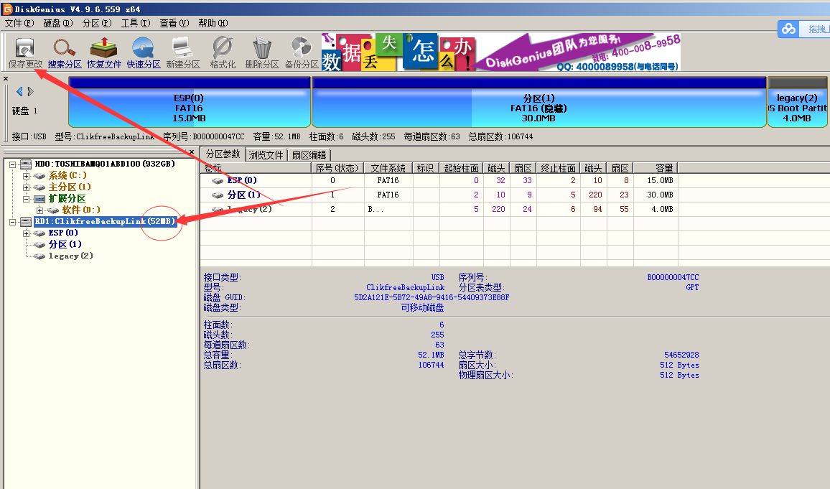Viewport: 830px width, 489px height.
Task: Click the 分区(1) FAT16 30.0MB disk map block
Action: tap(539, 102)
